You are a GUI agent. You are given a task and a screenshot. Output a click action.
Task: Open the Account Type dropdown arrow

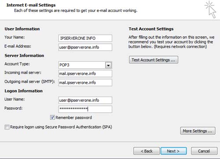tap(108, 65)
